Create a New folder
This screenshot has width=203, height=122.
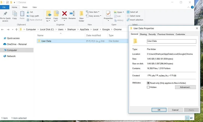(x=81, y=16)
